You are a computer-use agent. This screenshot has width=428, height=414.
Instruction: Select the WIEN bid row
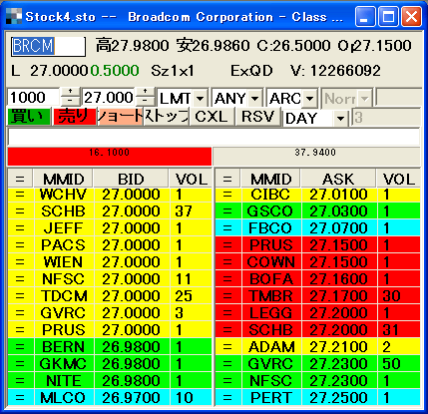[110, 261]
